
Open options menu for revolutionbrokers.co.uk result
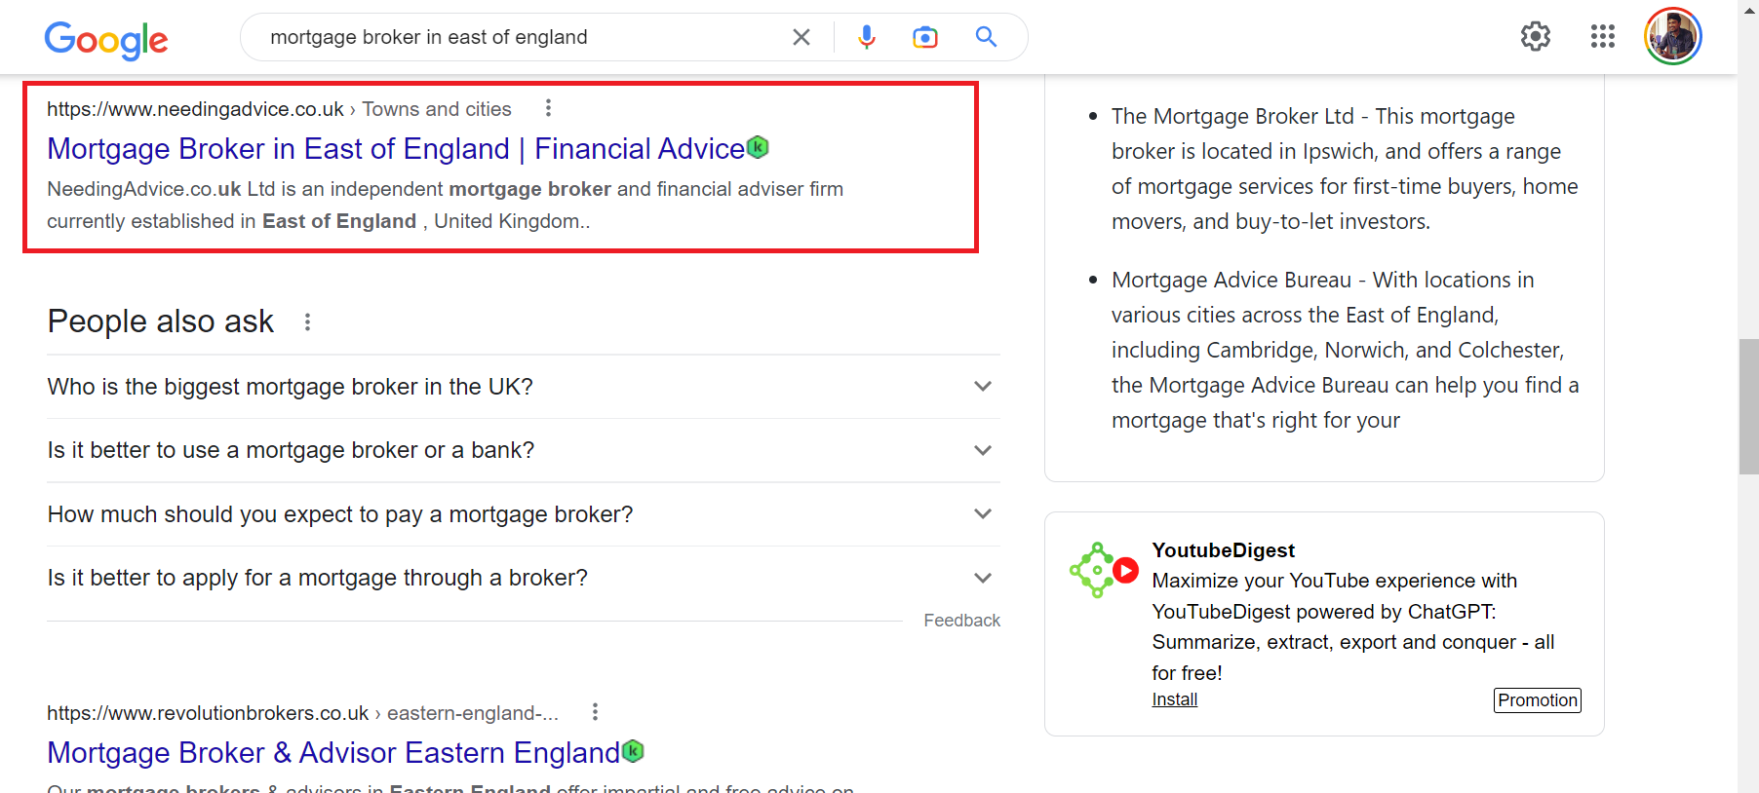click(x=595, y=712)
